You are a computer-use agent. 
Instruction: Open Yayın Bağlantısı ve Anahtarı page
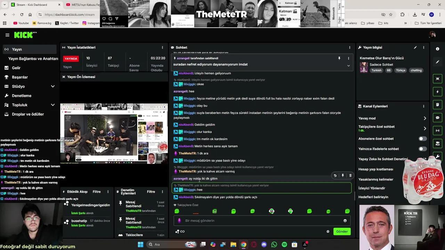click(33, 59)
